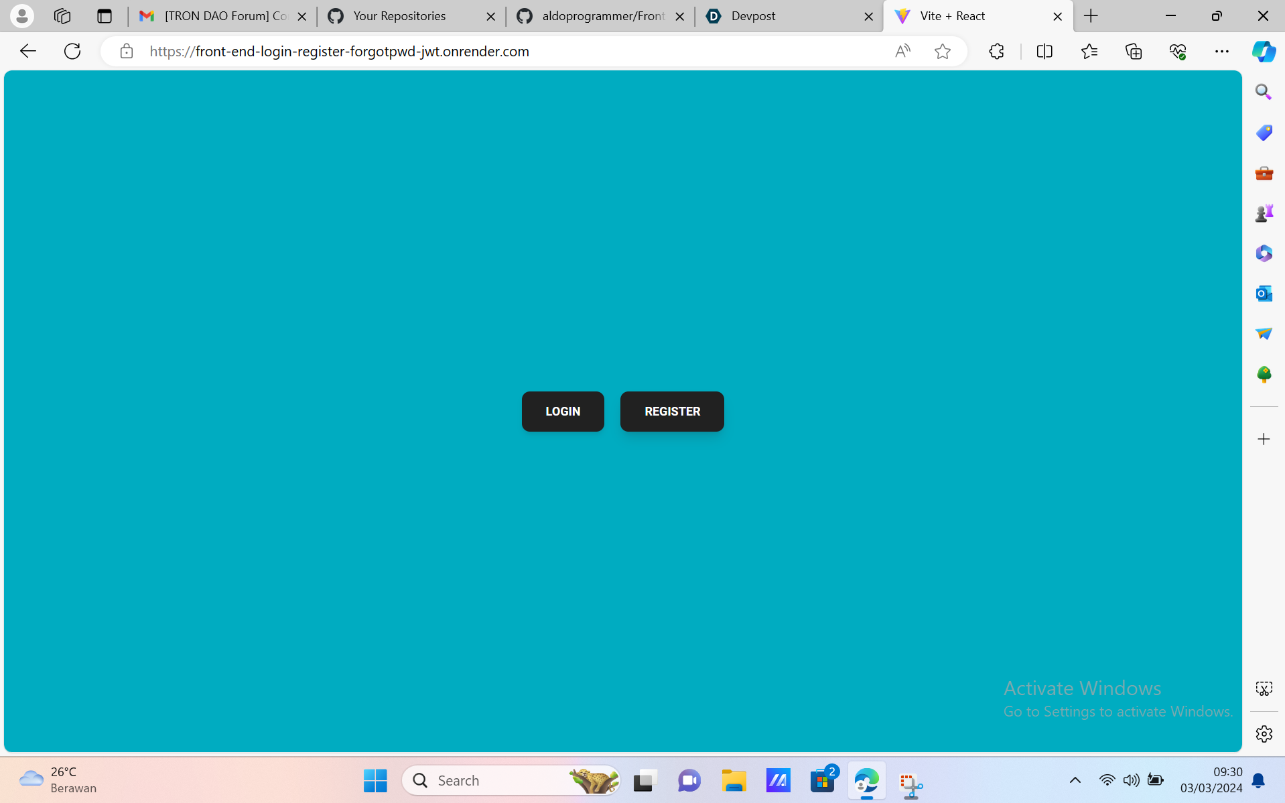Open split screen view
Screen dimensions: 1285x803
click(1045, 51)
